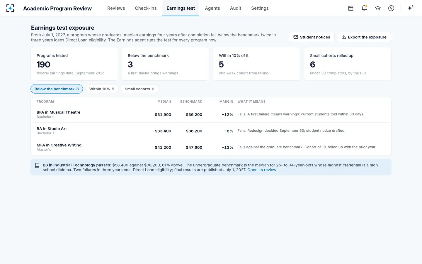Click the MEDIAN column header

tap(164, 102)
